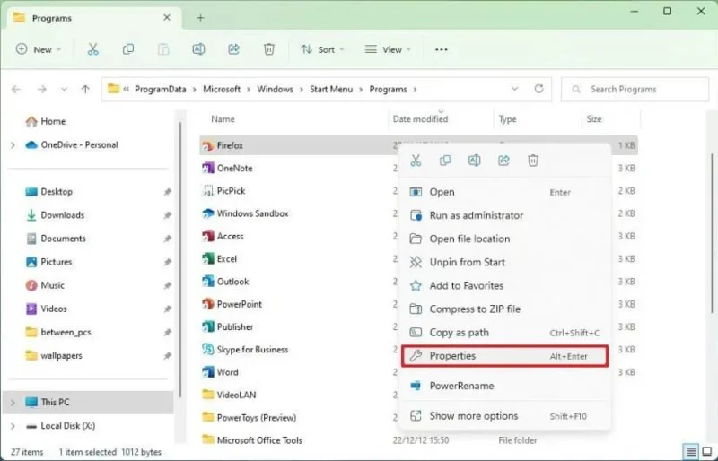Image resolution: width=718 pixels, height=461 pixels.
Task: Select the PowerToys (Preview) folder
Action: point(250,418)
